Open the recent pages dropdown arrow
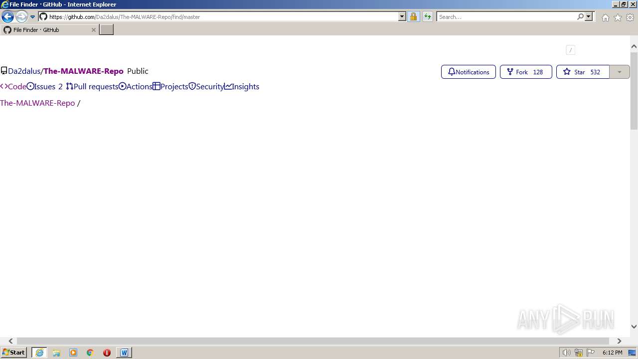The image size is (638, 359). 32,17
